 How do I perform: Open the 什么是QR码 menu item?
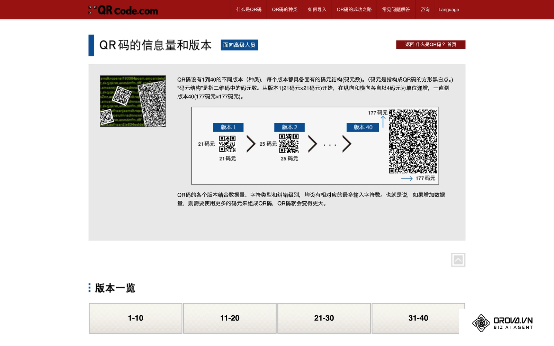pyautogui.click(x=249, y=10)
